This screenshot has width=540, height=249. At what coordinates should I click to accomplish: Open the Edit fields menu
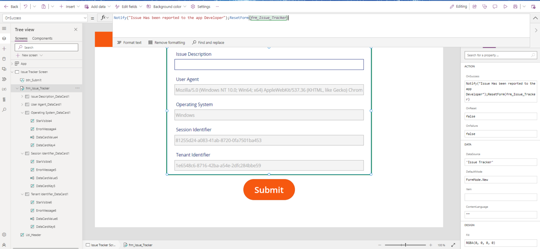click(128, 6)
